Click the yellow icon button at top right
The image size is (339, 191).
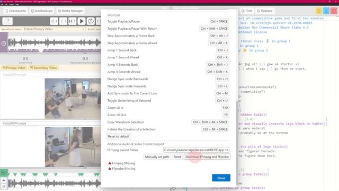pyautogui.click(x=319, y=11)
